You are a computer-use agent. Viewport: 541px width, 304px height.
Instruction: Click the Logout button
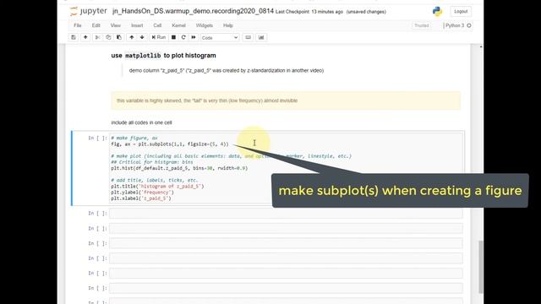(x=461, y=11)
